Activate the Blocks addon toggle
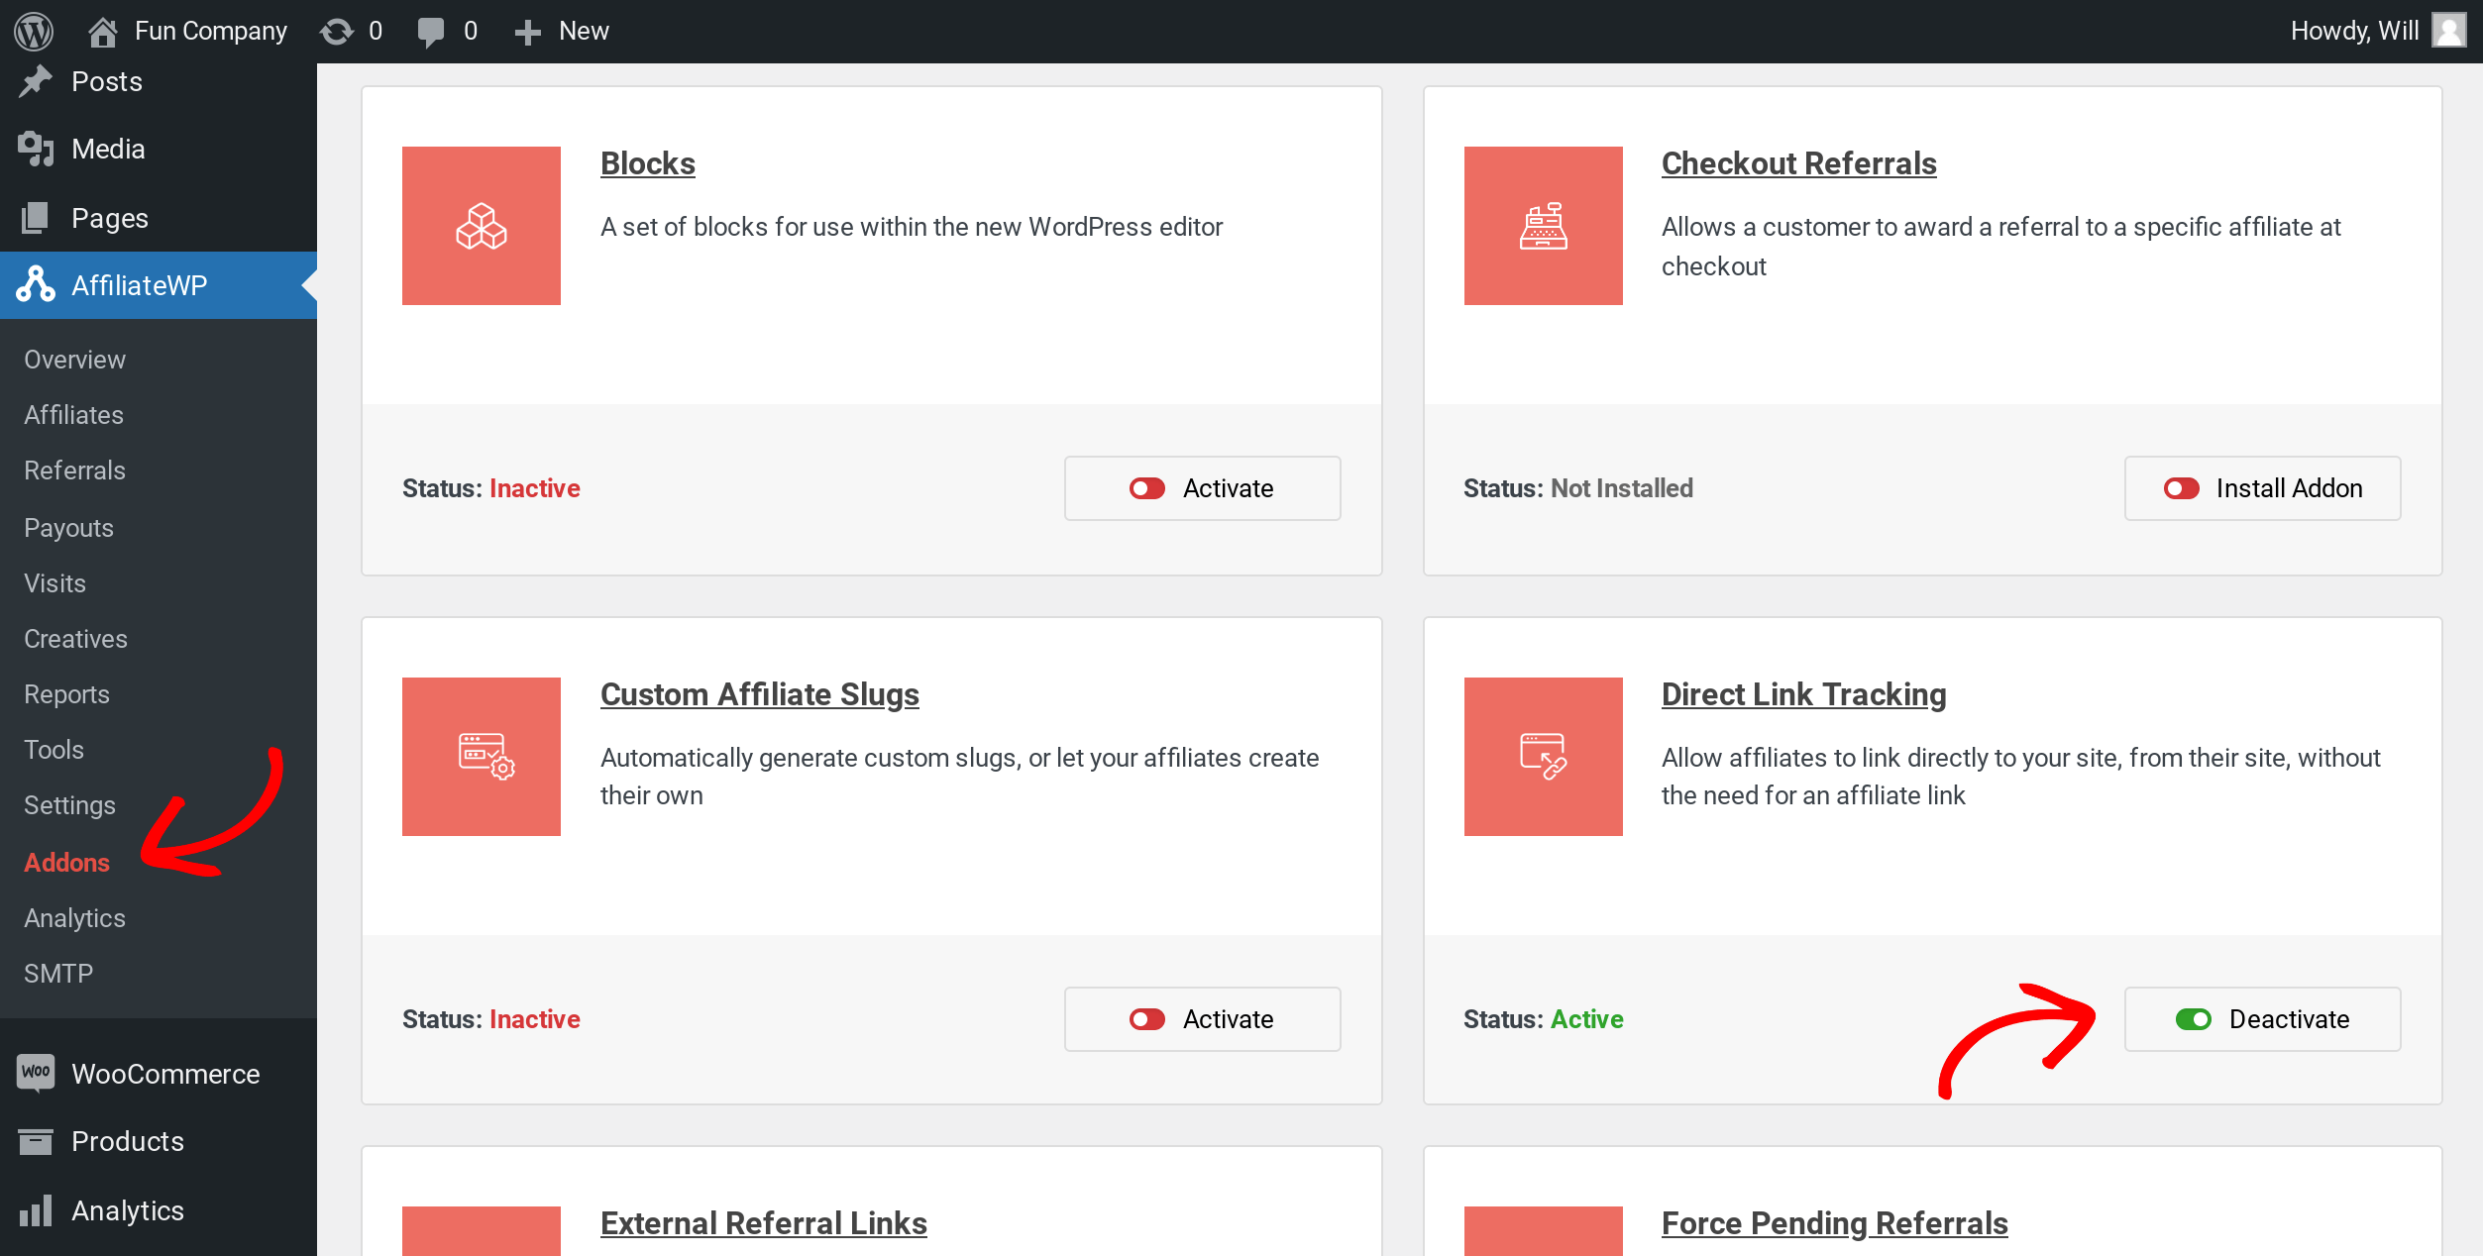 [1202, 487]
